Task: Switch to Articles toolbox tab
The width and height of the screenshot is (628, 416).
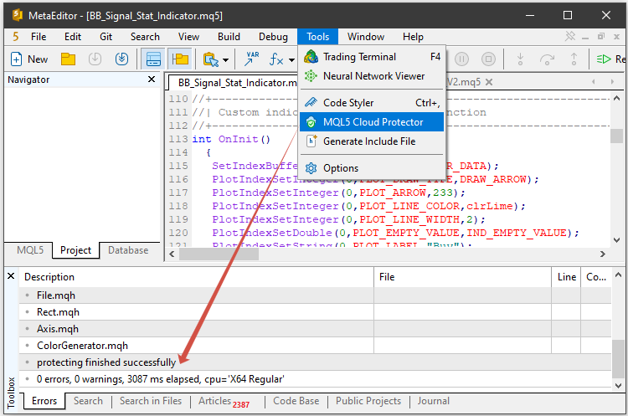Action: [224, 402]
